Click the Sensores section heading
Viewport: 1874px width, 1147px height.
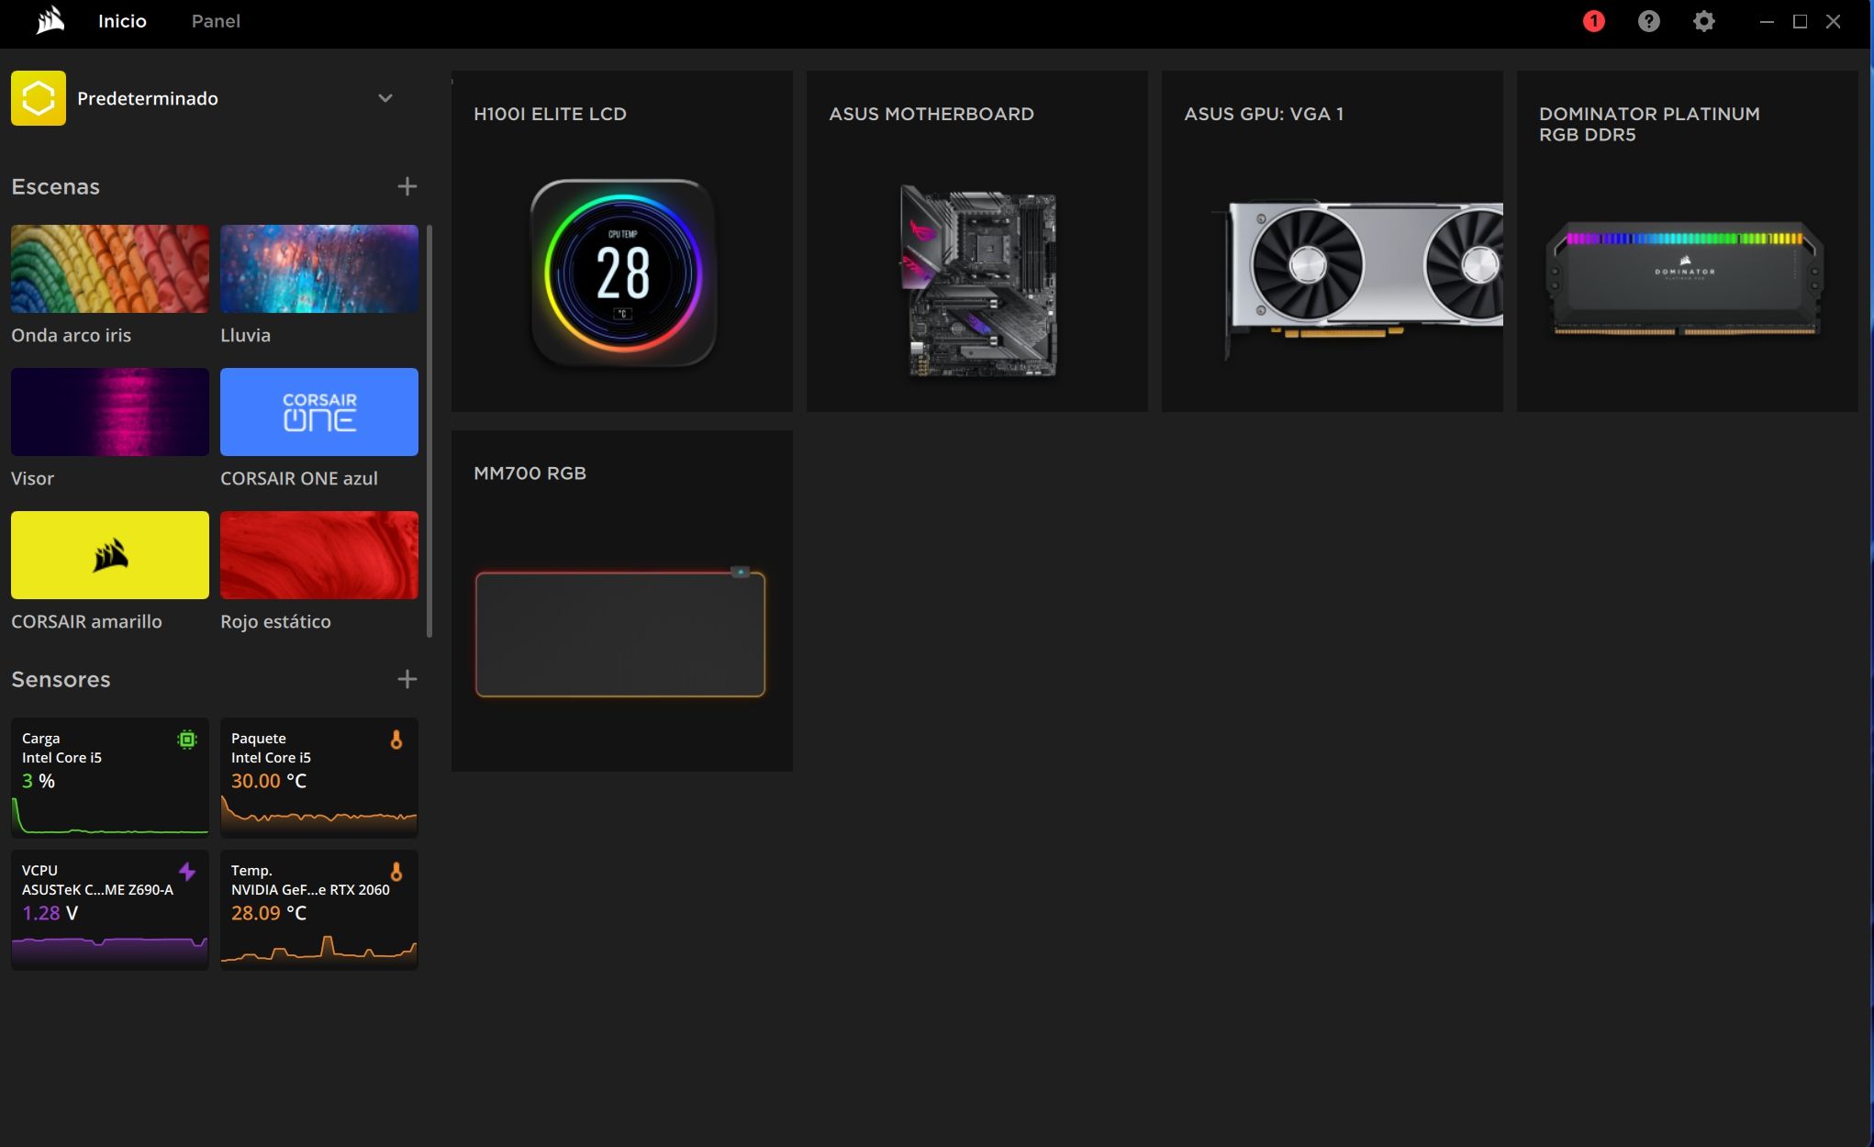pos(61,680)
